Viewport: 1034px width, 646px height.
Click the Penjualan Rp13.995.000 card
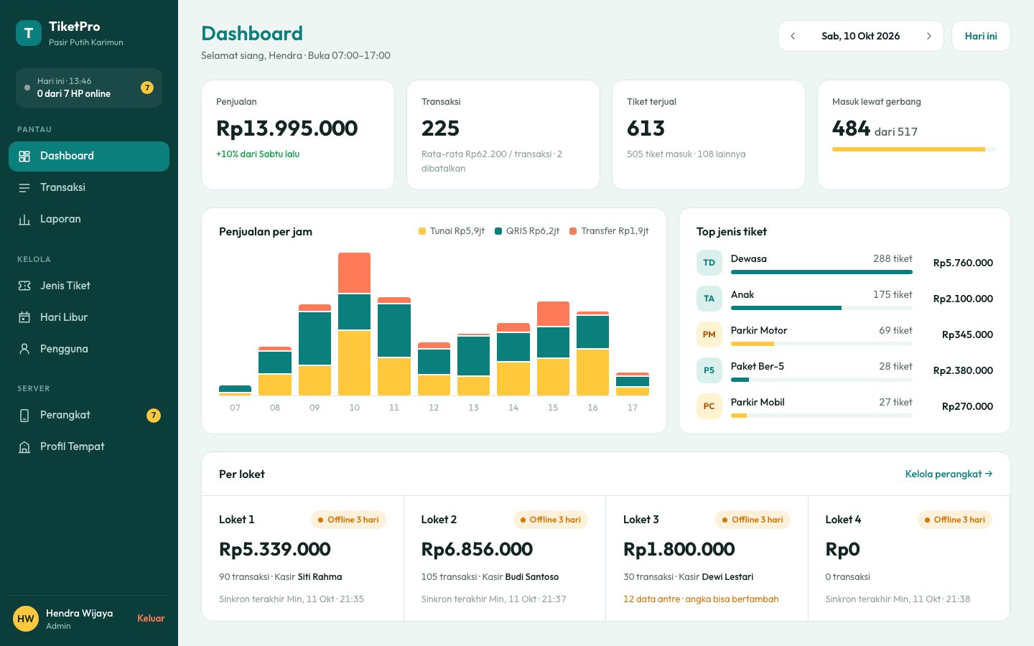(x=298, y=135)
